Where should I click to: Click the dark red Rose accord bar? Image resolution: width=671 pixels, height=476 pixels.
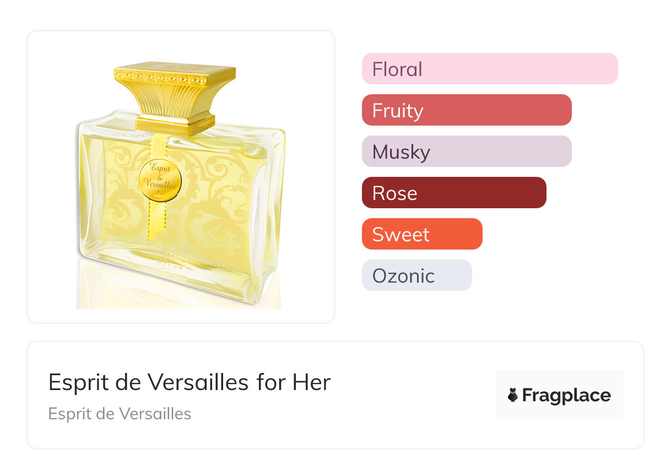(x=453, y=193)
